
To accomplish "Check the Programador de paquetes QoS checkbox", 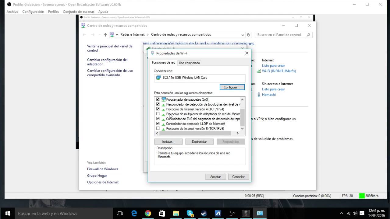I will (x=158, y=99).
